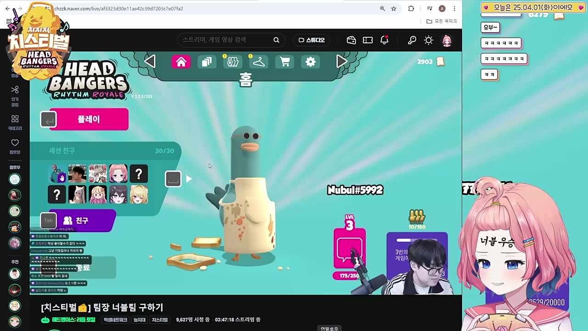The width and height of the screenshot is (588, 331).
Task: Focus the streamer search input field
Action: point(225,40)
